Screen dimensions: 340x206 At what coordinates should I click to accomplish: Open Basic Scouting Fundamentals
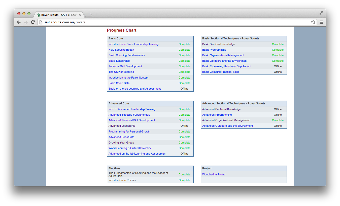click(x=127, y=55)
